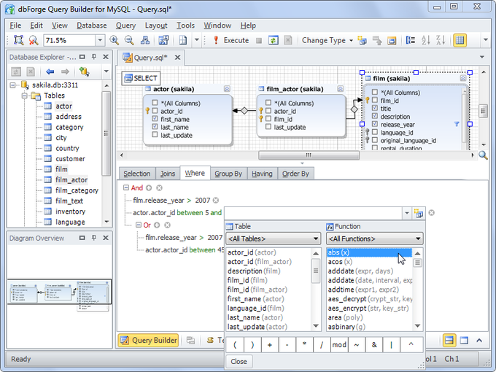Add condition to the And group
The image size is (496, 372).
[x=149, y=188]
